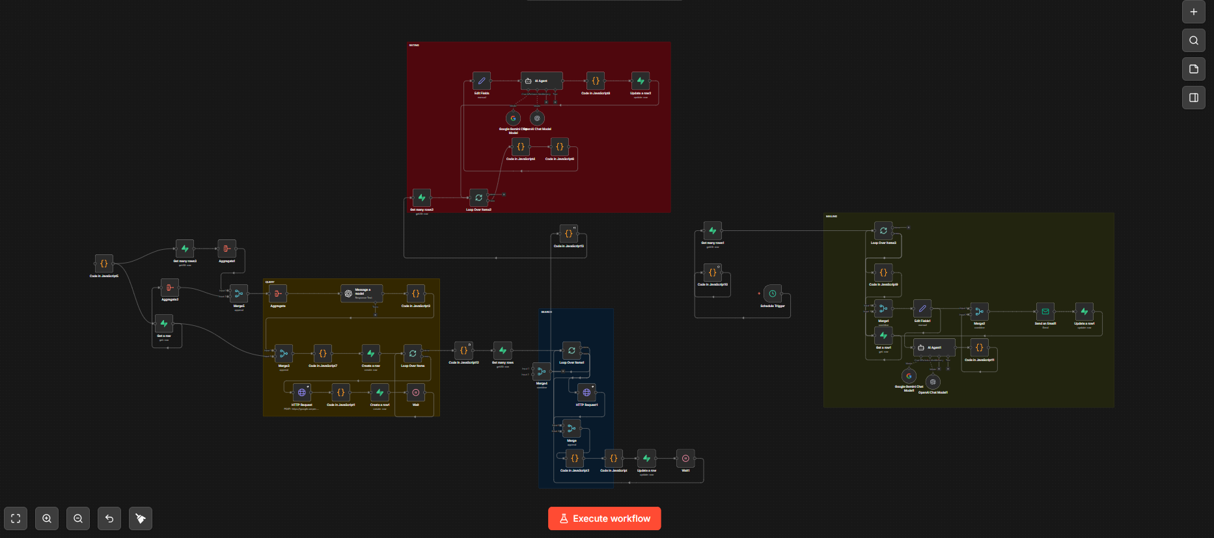1214x538 pixels.
Task: Select the Code in JavaScript4 node
Action: (521, 146)
